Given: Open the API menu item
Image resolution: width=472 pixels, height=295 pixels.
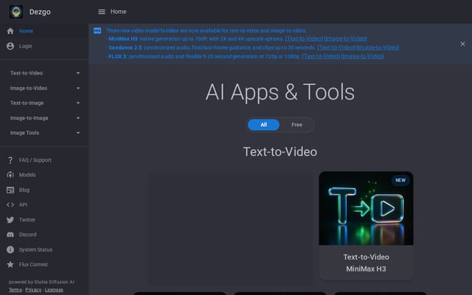Looking at the screenshot, I should (23, 205).
